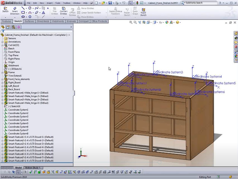Image resolution: width=238 pixels, height=179 pixels.
Task: Click the Rebuild traffic light icon
Action: tap(137, 3)
